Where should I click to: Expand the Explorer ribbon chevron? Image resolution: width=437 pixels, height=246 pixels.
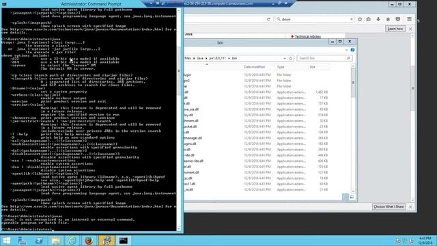tap(346, 50)
